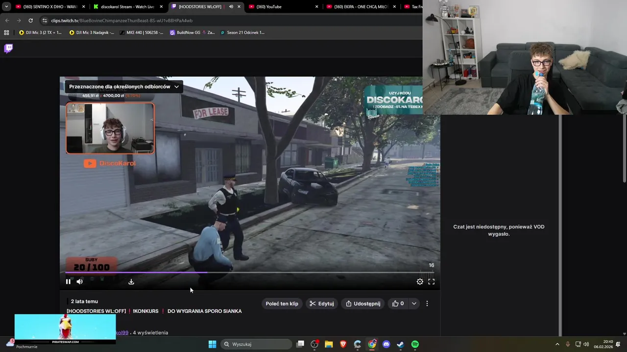627x352 pixels.
Task: Like the clip with the thumbs-up button
Action: 398,304
